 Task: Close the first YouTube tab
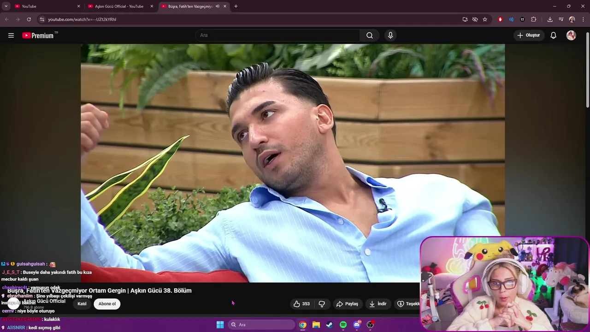78,6
